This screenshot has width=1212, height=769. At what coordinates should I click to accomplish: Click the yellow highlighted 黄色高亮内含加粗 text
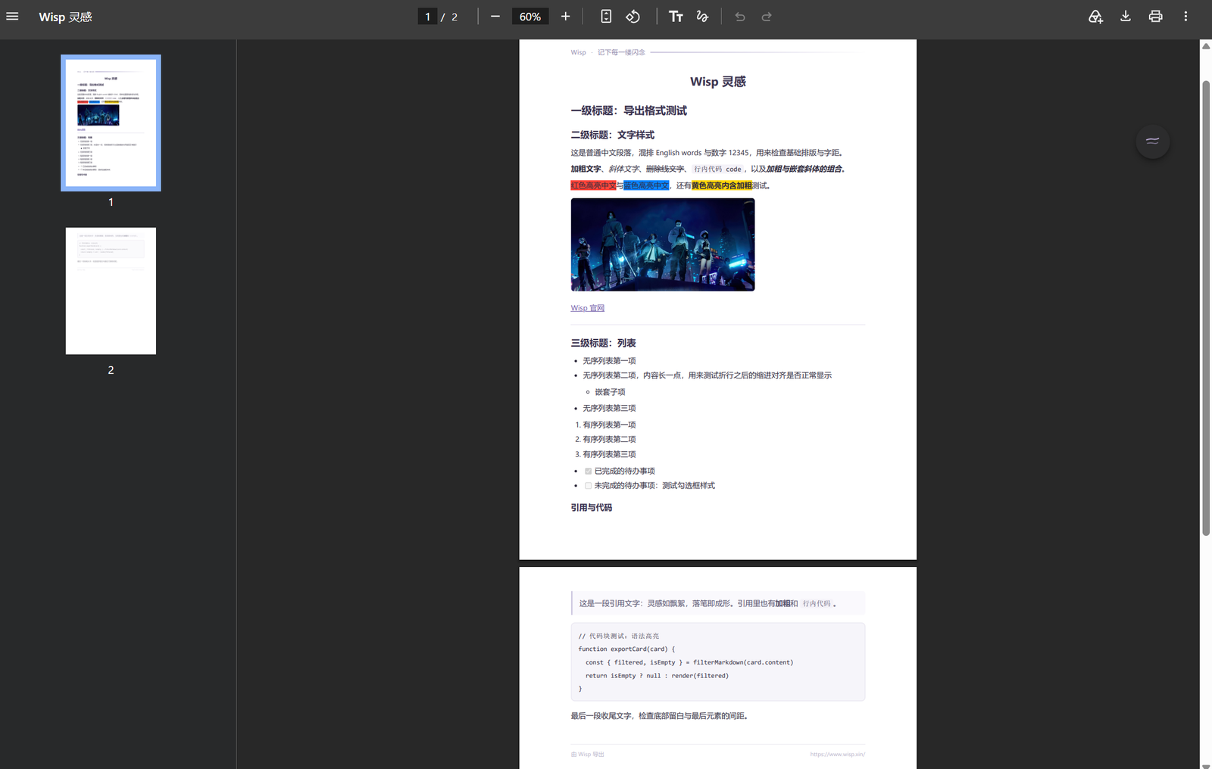(722, 185)
